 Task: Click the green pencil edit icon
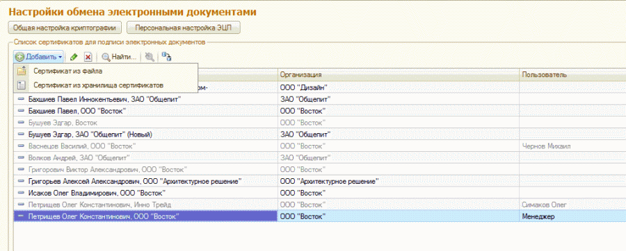[x=74, y=58]
